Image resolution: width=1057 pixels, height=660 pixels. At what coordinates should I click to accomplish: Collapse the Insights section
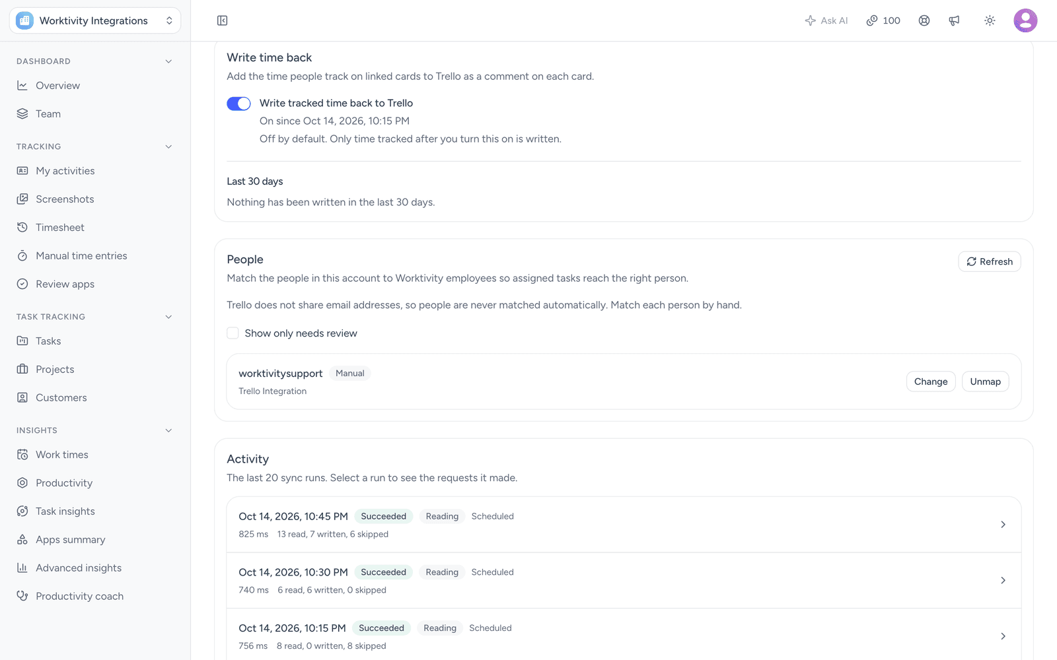click(168, 430)
